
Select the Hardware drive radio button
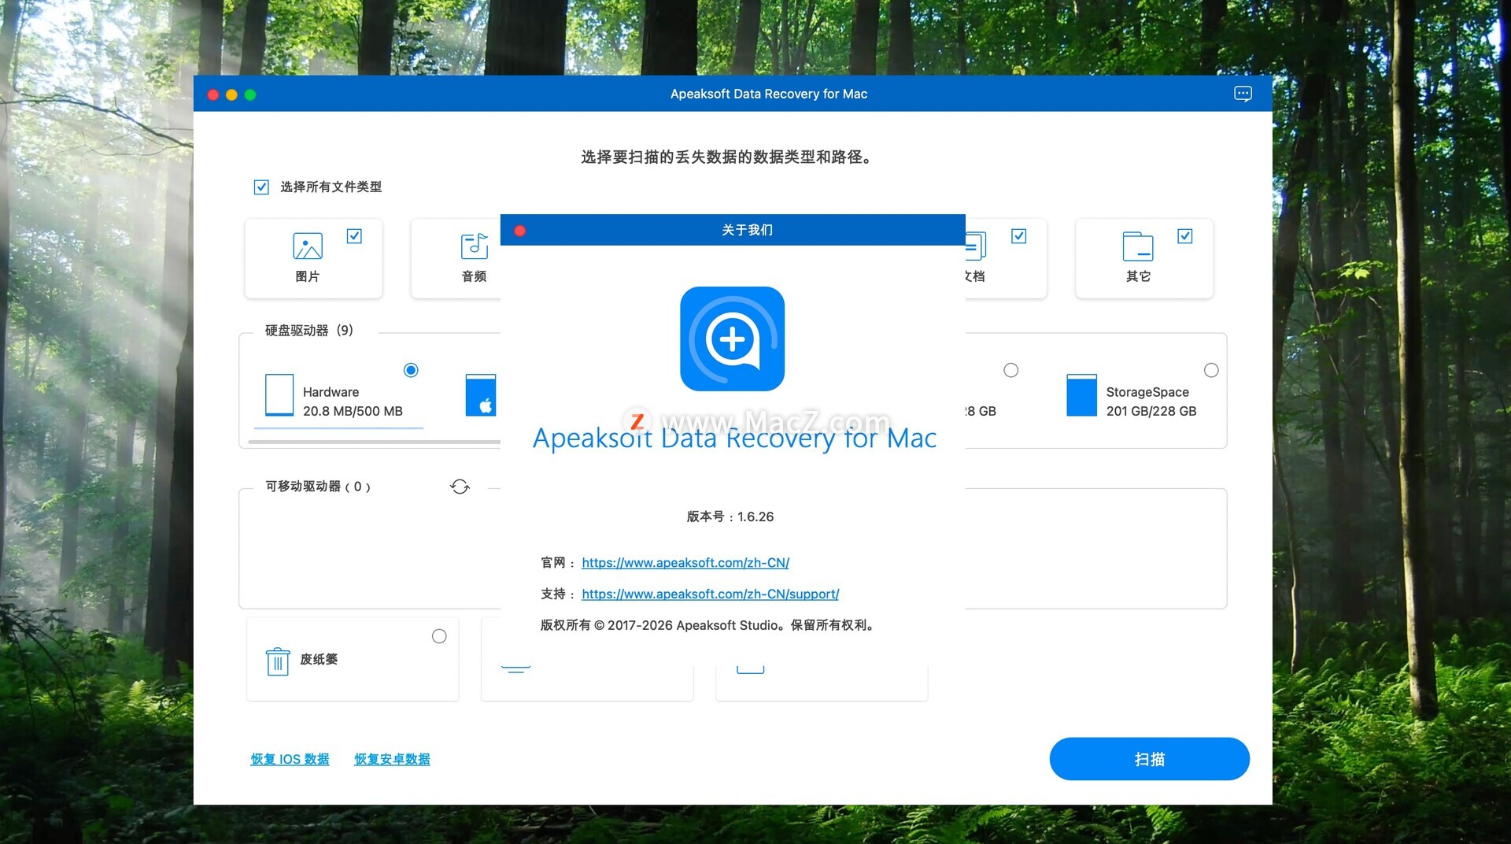[x=411, y=370]
